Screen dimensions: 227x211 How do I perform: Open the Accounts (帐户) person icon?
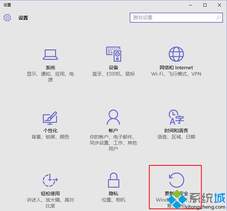pos(113,117)
